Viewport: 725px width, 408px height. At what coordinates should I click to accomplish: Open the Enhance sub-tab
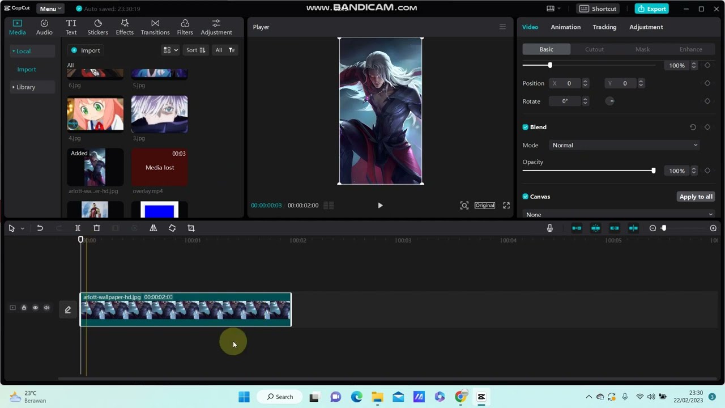pyautogui.click(x=690, y=49)
